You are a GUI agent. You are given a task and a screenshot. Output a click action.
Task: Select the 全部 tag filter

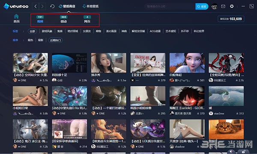pos(32,31)
